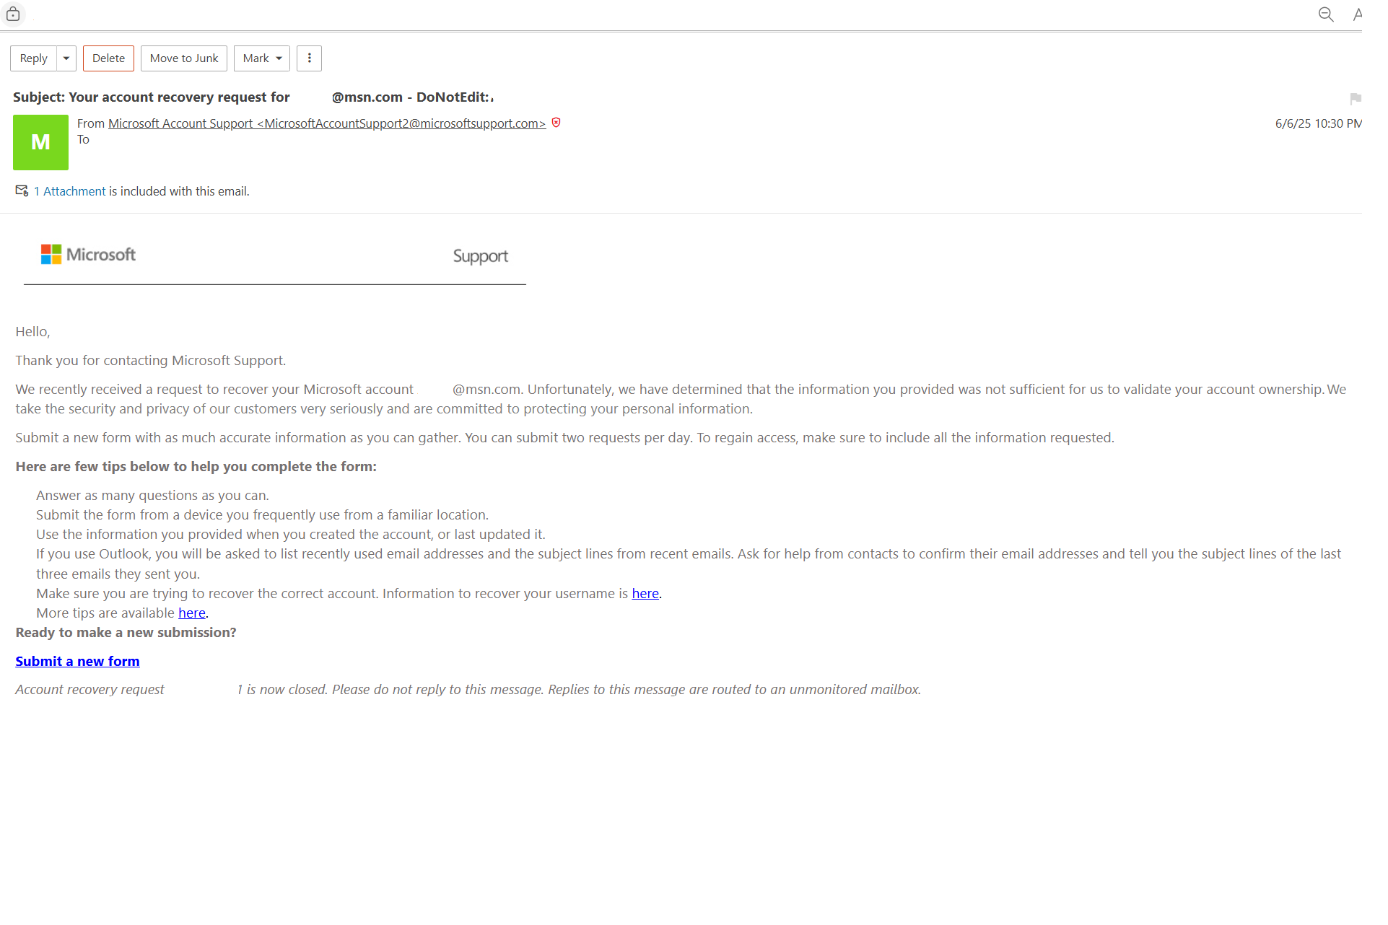The width and height of the screenshot is (1388, 925).
Task: Expand the Reply dropdown arrow
Action: tap(66, 58)
